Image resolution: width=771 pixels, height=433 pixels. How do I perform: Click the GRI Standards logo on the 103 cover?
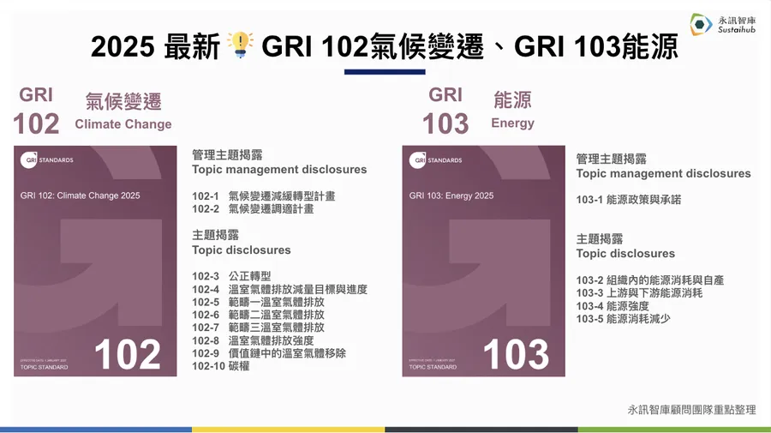click(435, 160)
